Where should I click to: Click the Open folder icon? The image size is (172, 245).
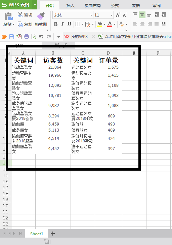(4, 37)
